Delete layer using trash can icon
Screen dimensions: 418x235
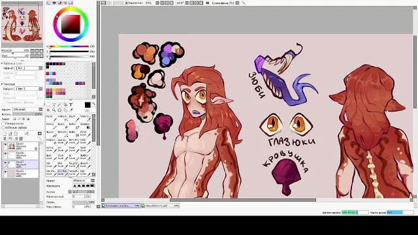[21, 138]
